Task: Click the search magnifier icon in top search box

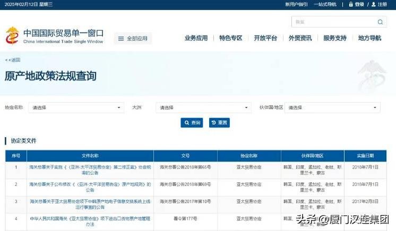Action: click(380, 22)
